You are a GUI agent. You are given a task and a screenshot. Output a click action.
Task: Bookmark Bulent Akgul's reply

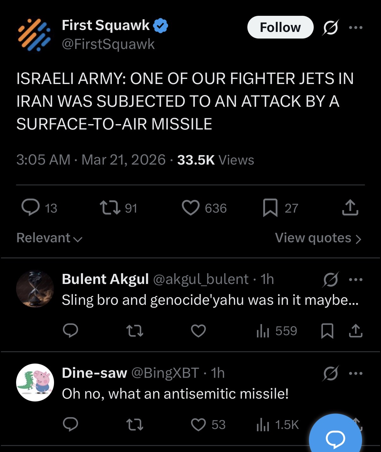click(327, 331)
